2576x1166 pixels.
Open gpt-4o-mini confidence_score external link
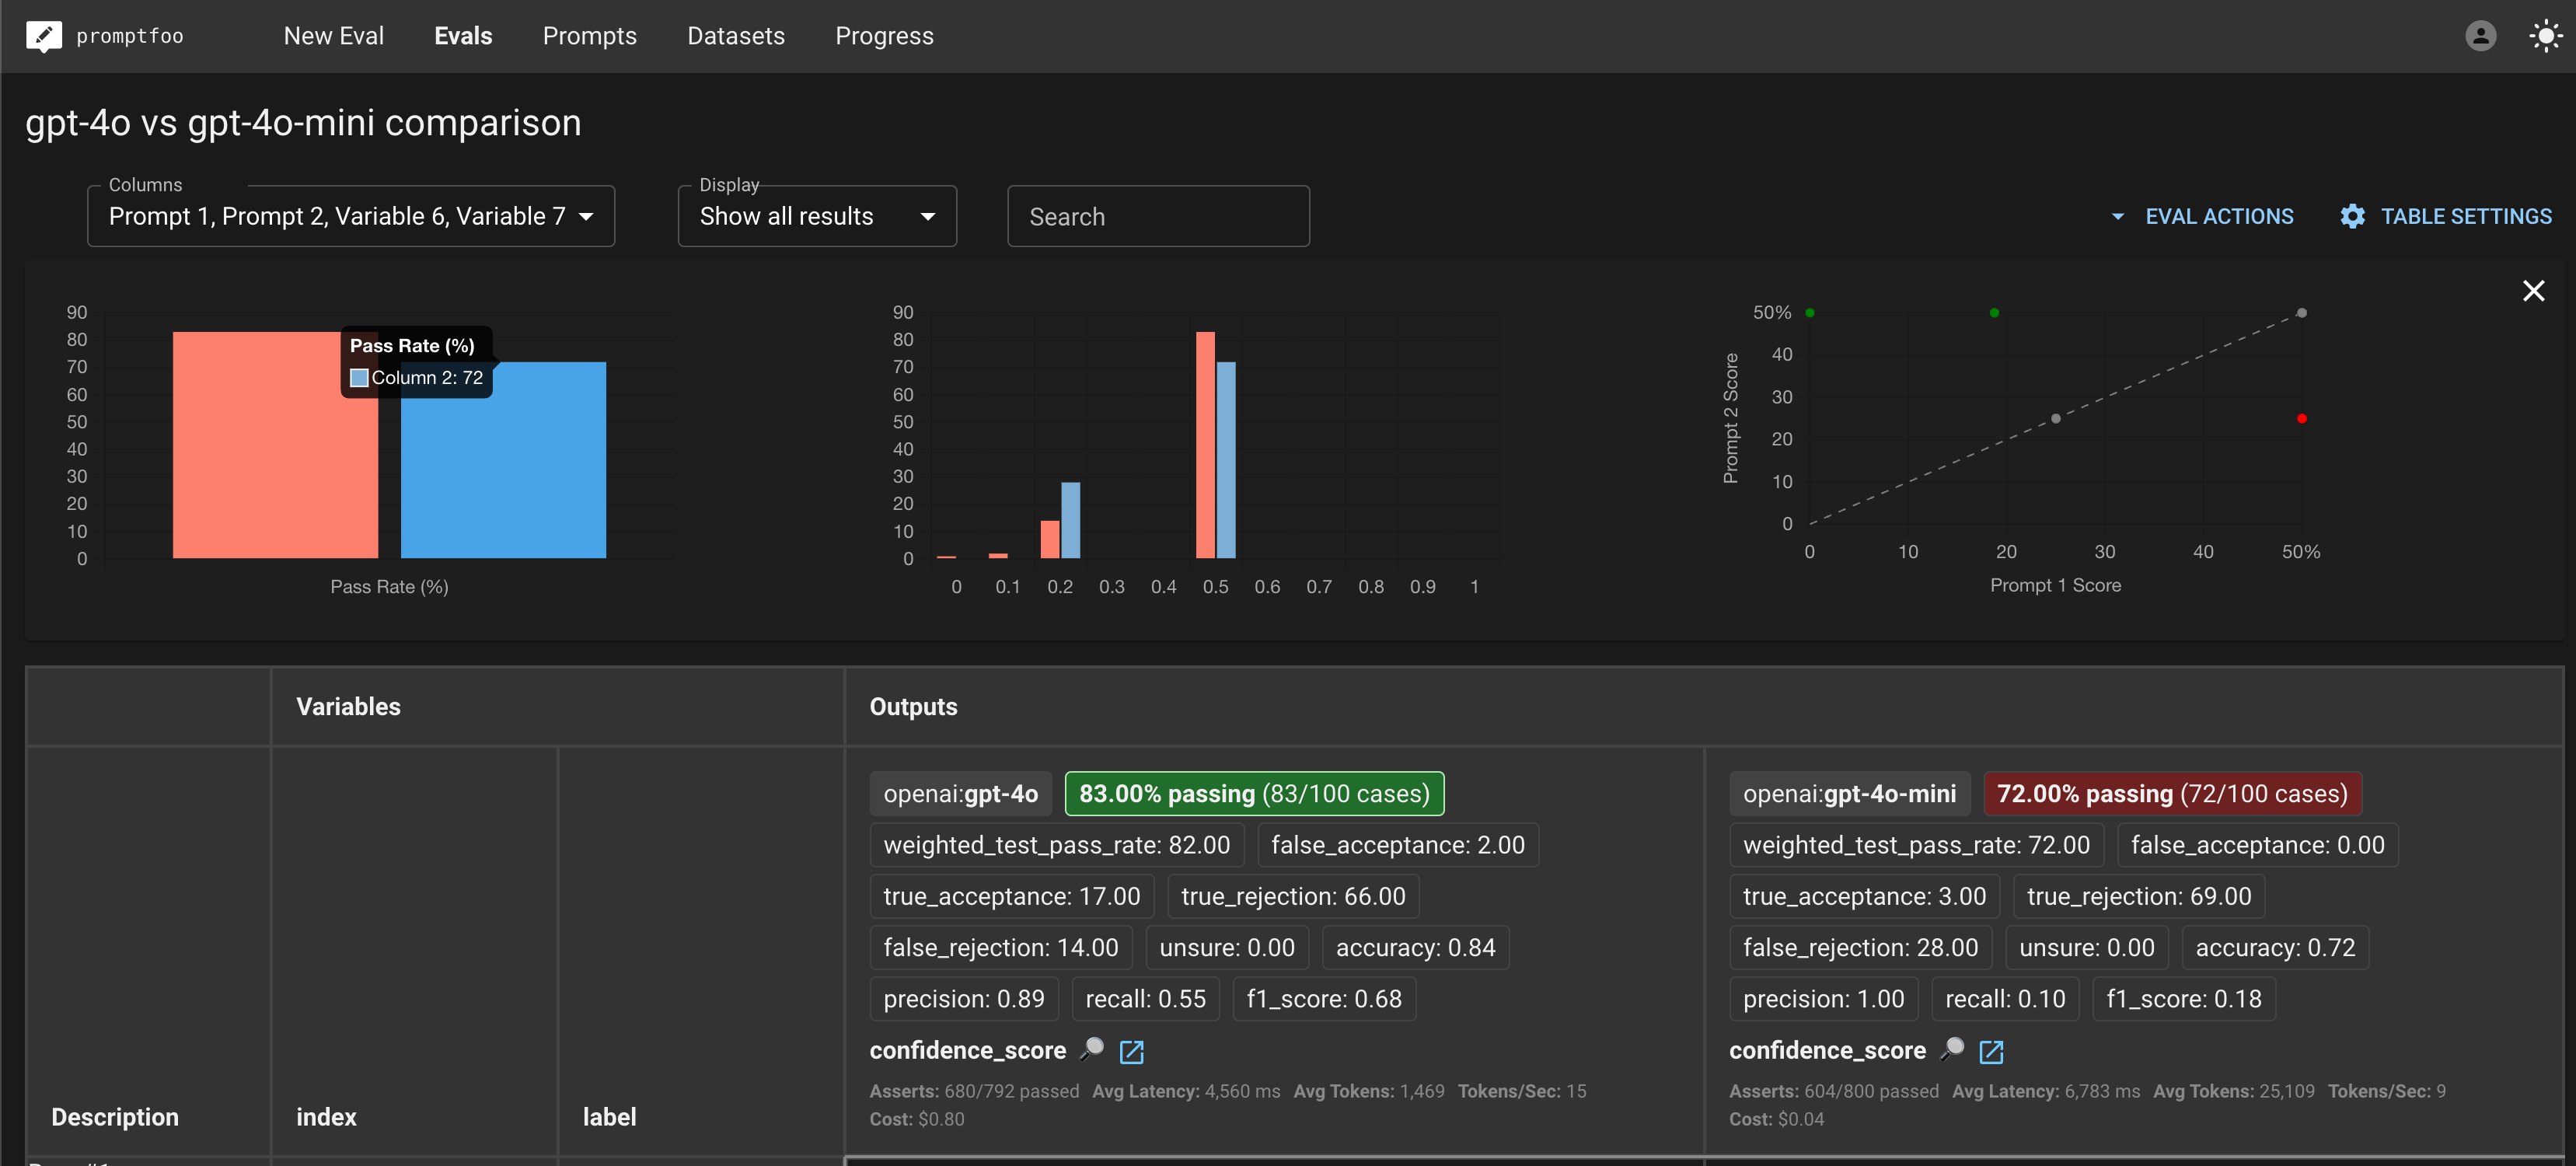[x=1992, y=1052]
